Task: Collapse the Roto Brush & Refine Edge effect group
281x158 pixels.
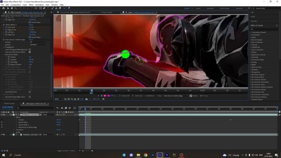Action: coord(2,39)
